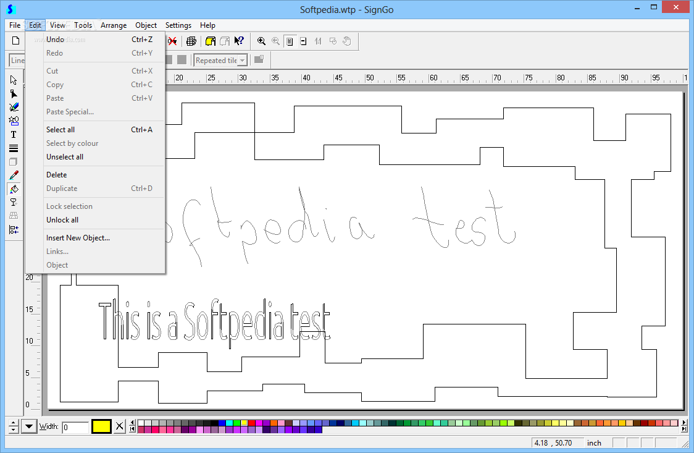Open the line styles tool
Screen dimensions: 694x453
[x=14, y=148]
